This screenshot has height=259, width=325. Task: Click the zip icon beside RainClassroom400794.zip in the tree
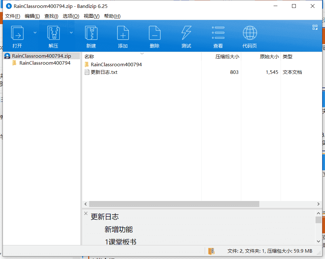click(x=7, y=56)
